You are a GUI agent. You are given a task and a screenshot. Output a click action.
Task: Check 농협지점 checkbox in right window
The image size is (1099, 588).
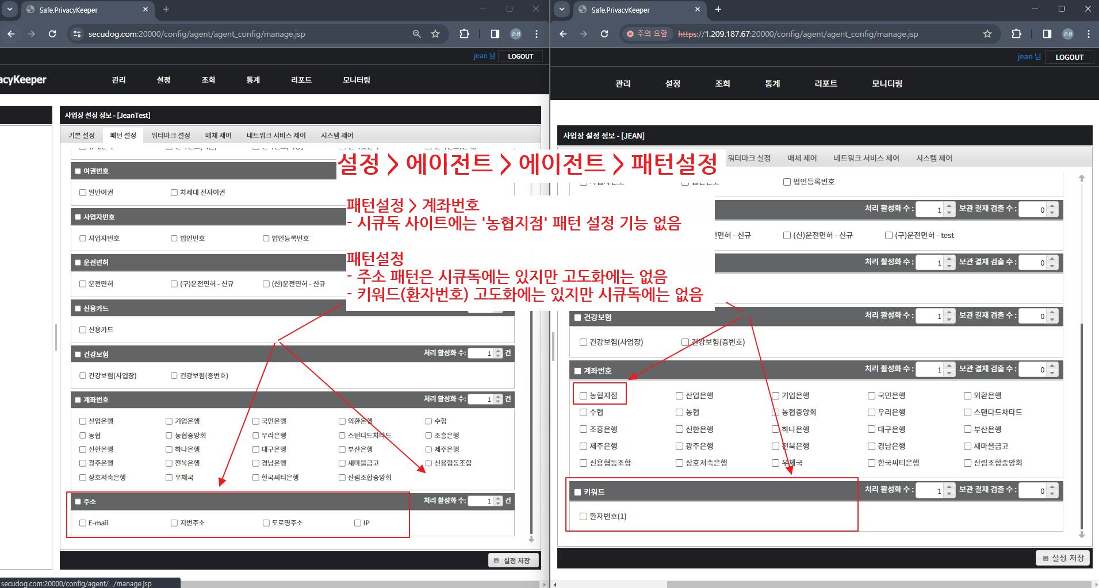click(x=584, y=395)
